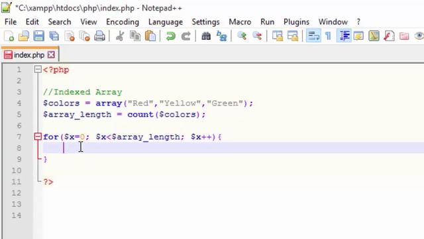Open Find with binoculars icon
Viewport: 424px width, 239px height.
(206, 36)
